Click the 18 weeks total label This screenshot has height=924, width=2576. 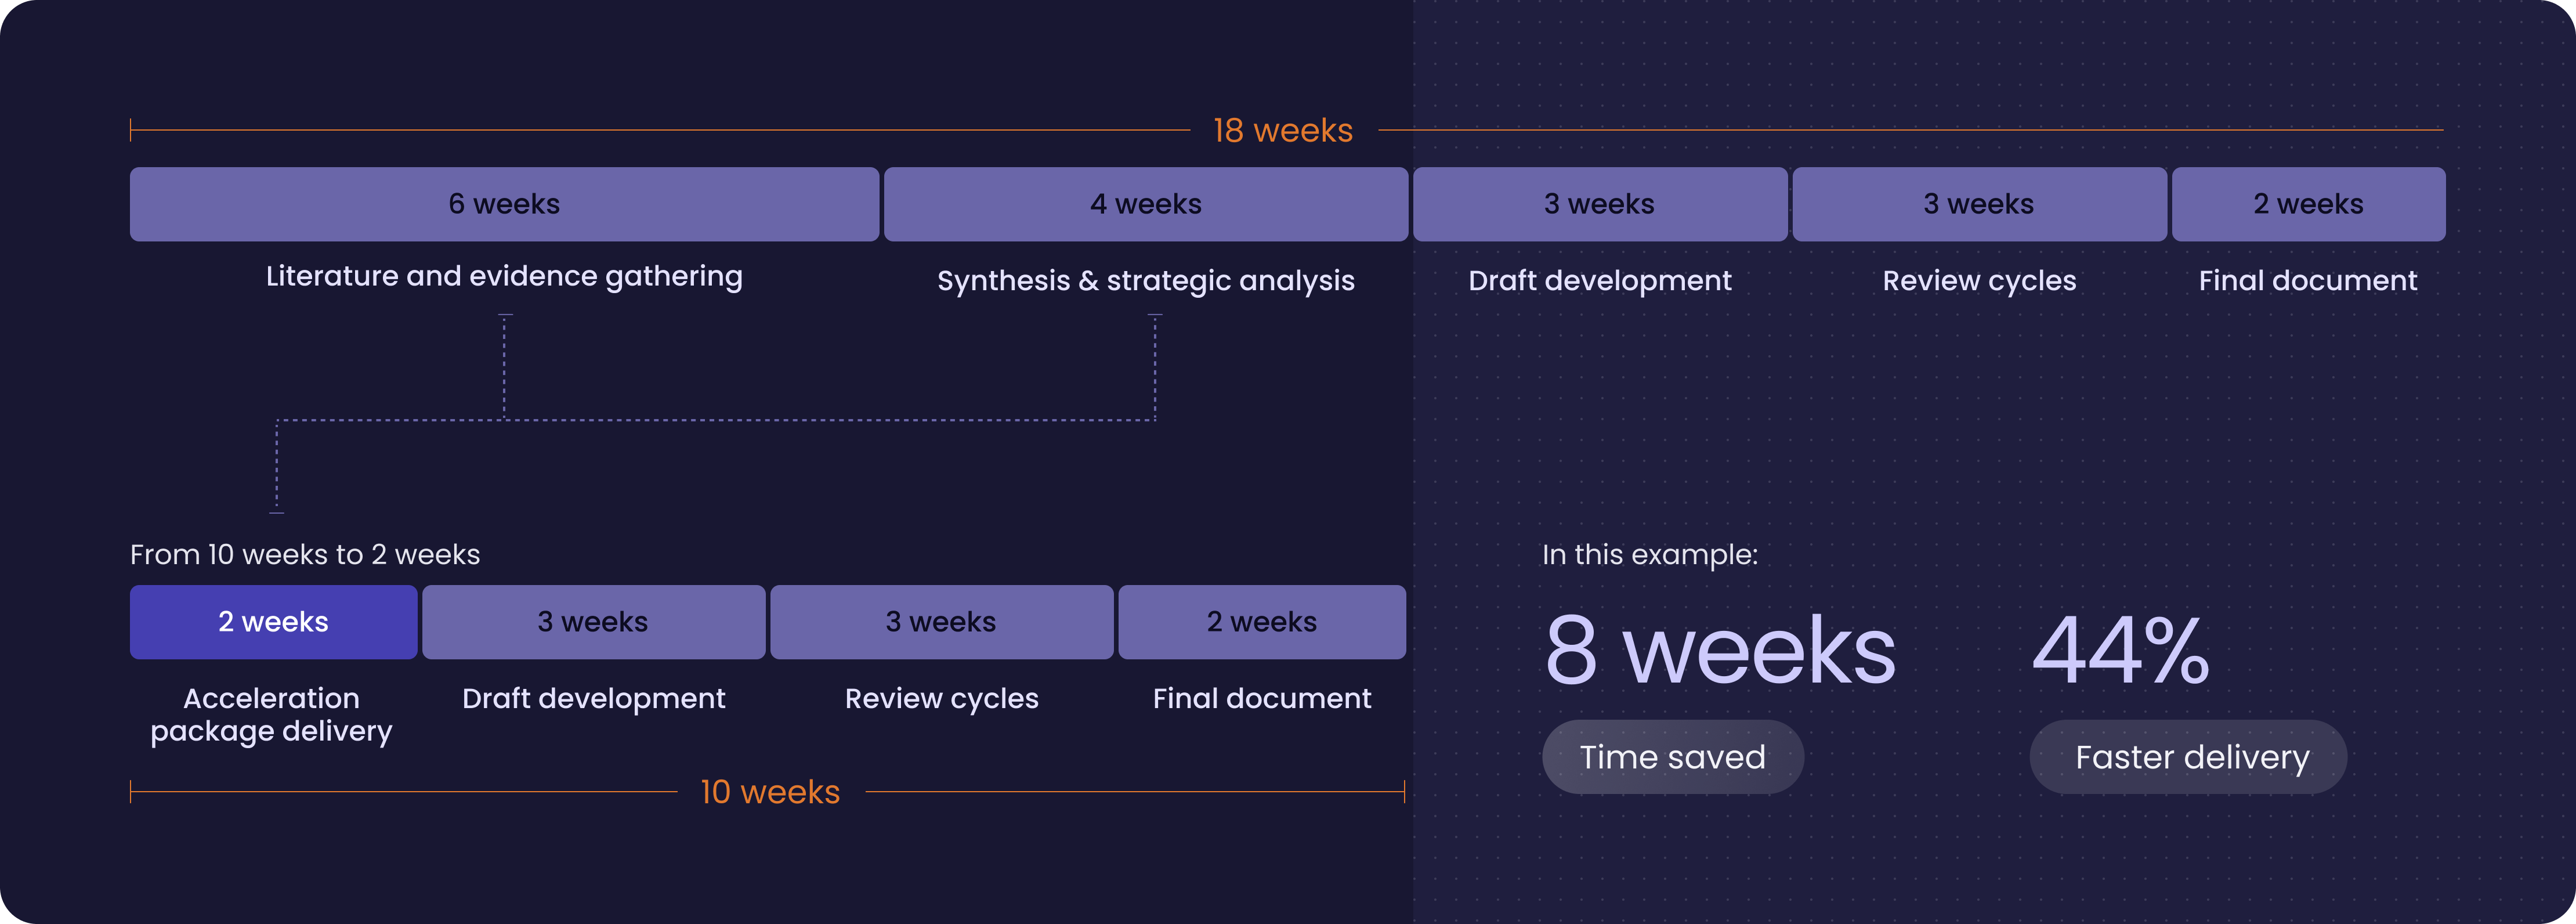(x=1282, y=130)
